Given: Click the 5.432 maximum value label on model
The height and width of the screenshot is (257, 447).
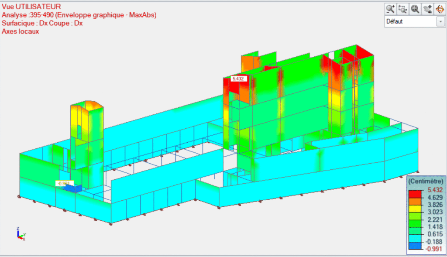Looking at the screenshot, I should coord(238,79).
